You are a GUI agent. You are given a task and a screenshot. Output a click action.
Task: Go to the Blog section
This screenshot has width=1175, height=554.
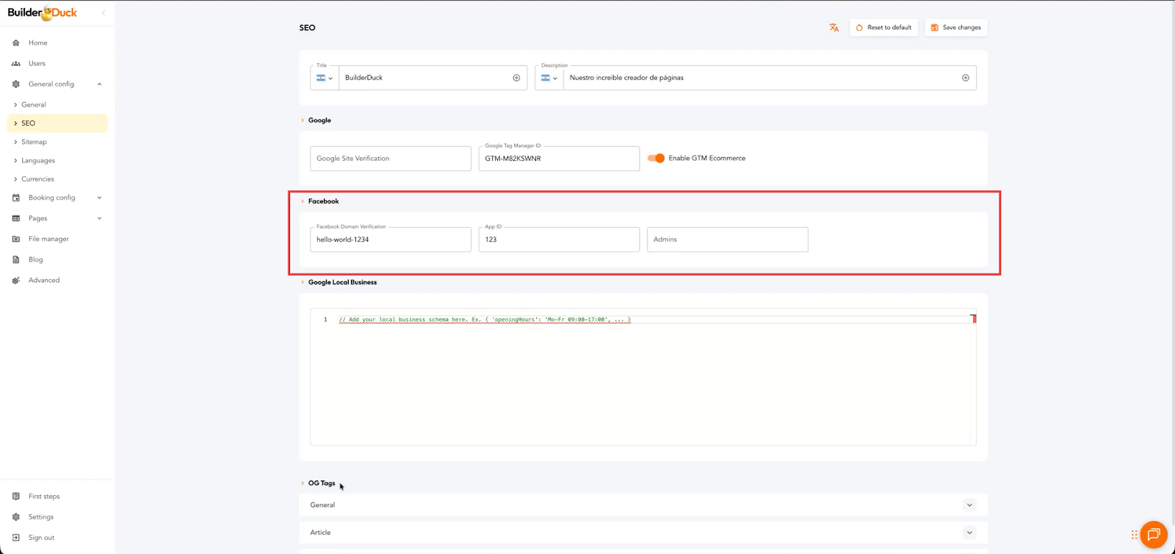pyautogui.click(x=35, y=259)
